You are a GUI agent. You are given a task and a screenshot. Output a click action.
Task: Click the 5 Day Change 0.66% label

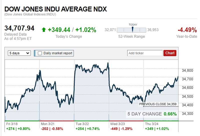pyautogui.click(x=152, y=114)
